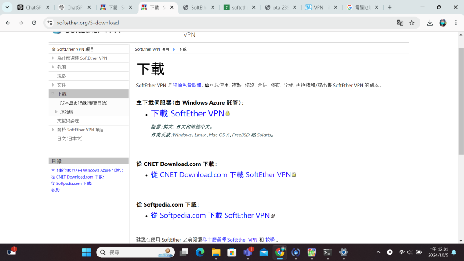
Task: Expand 文件 sidebar arrow
Action: (53, 85)
